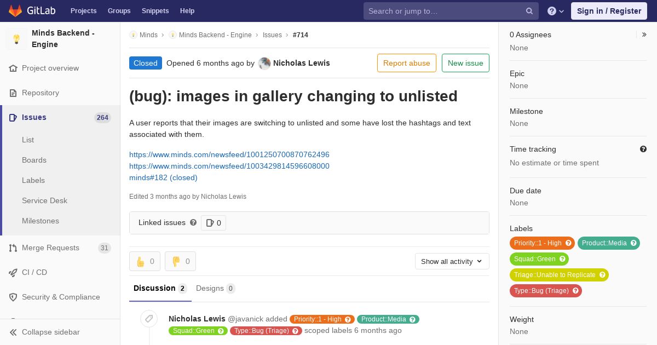Click help icon on Type::Bug (Triage) sidebar label
This screenshot has height=345, width=657.
(575, 291)
